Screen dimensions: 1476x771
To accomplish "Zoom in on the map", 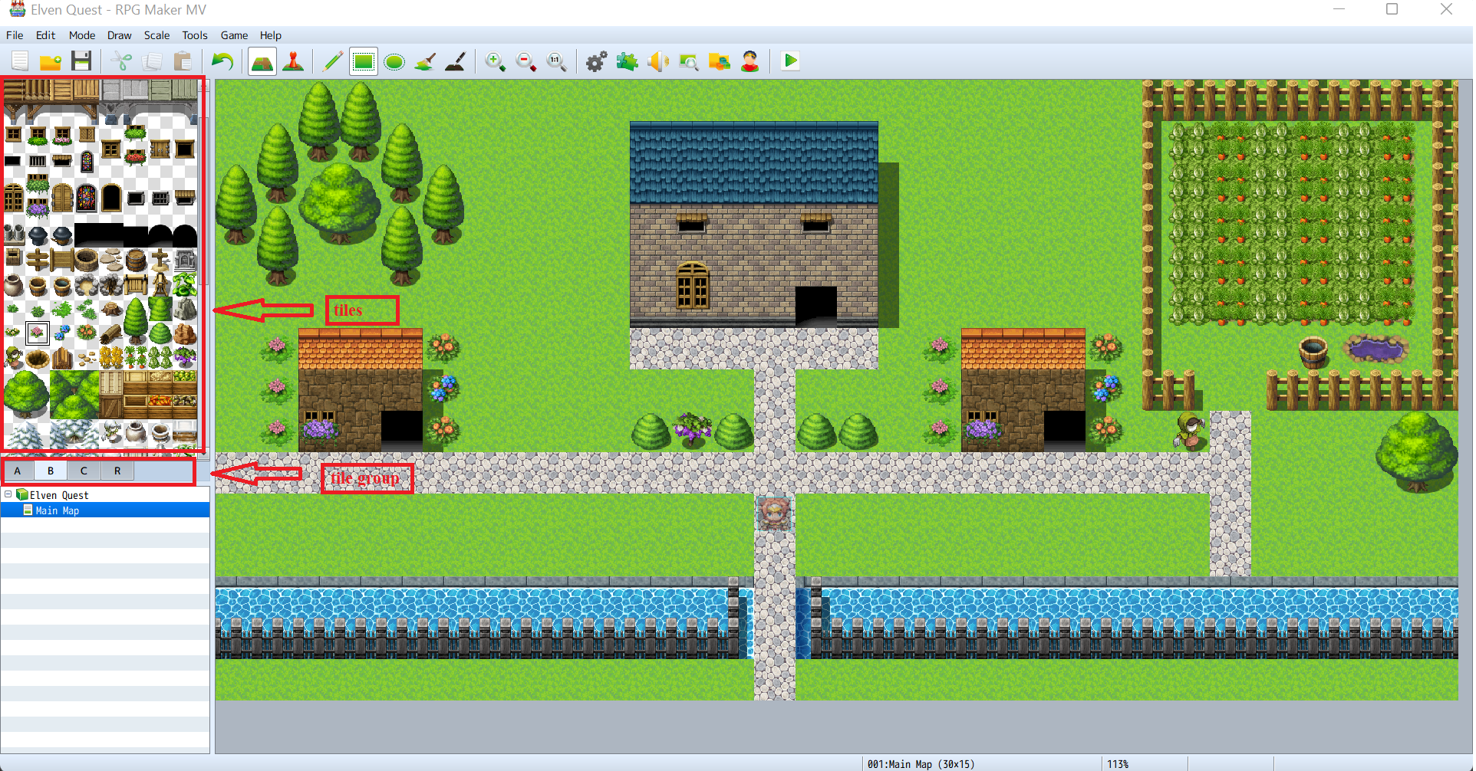I will (x=496, y=61).
